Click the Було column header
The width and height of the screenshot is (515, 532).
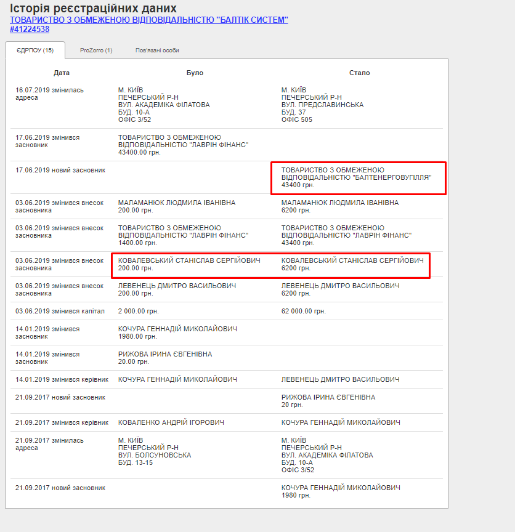click(x=195, y=73)
